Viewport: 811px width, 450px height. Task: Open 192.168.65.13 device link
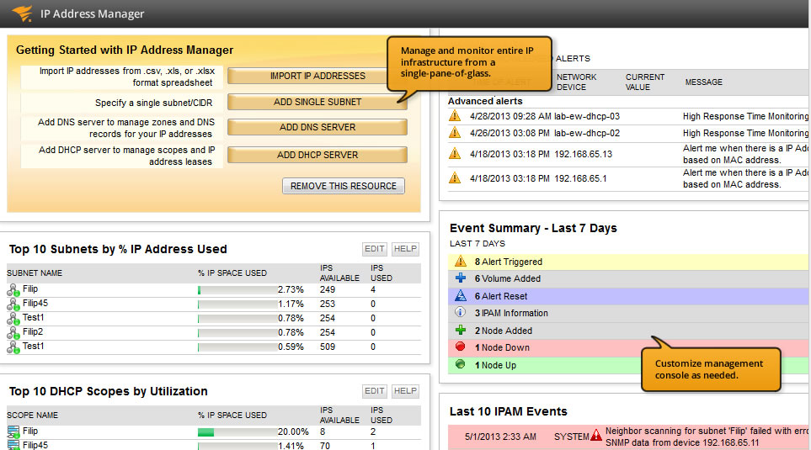584,154
